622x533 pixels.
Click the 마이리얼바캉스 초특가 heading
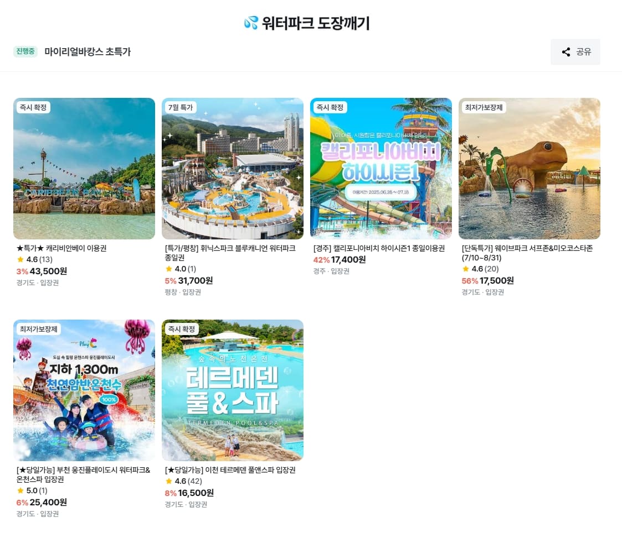[x=88, y=52]
